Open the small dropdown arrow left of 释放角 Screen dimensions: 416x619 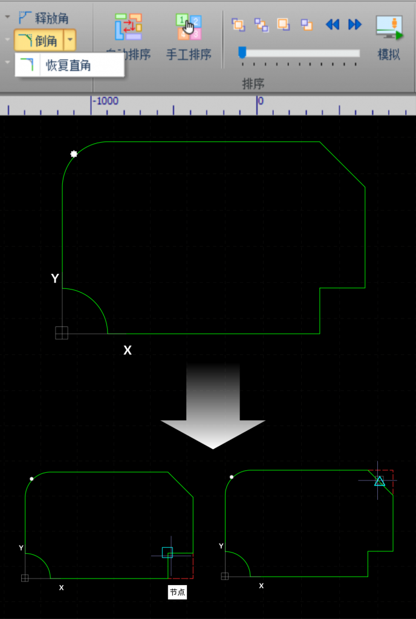(x=8, y=18)
